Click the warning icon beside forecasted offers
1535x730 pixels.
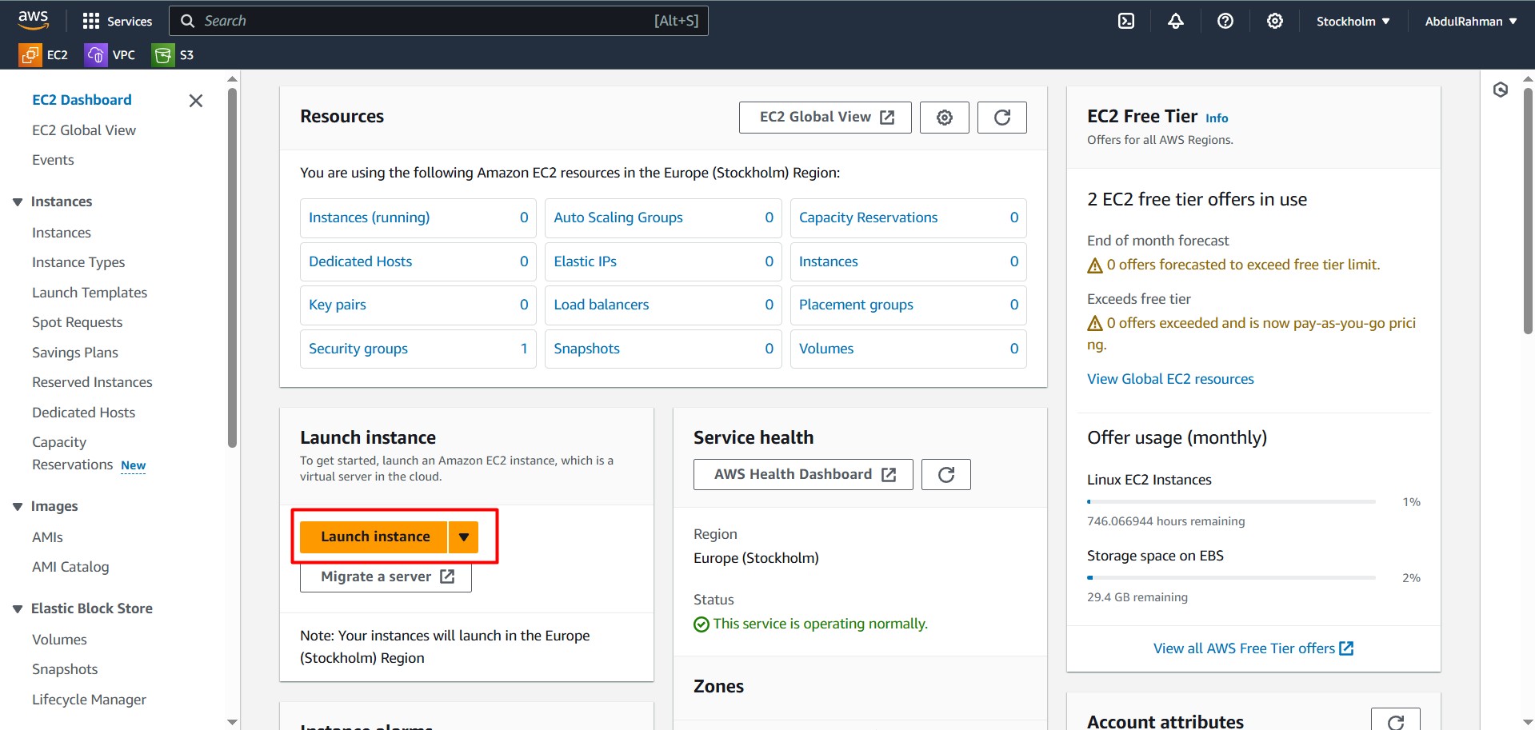[x=1095, y=265]
